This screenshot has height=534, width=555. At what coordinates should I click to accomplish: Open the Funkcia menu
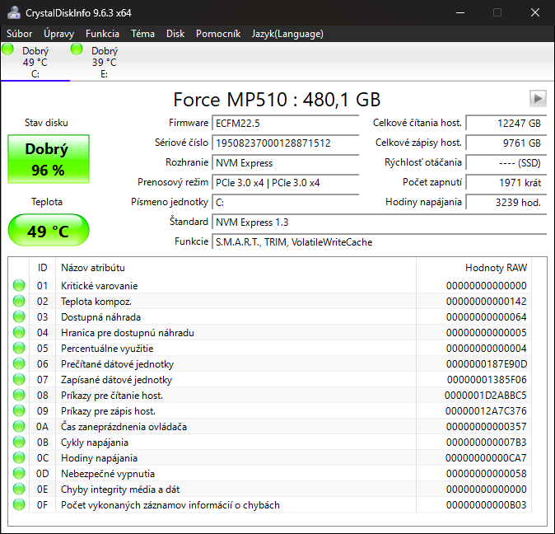(x=102, y=34)
